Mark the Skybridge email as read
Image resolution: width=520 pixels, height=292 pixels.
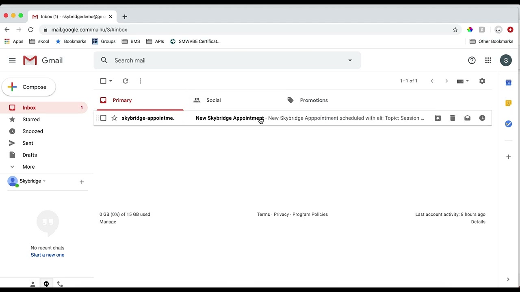467,118
